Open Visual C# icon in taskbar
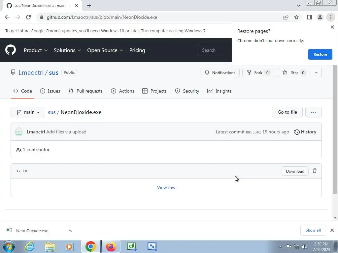The height and width of the screenshot is (253, 338). (132, 246)
